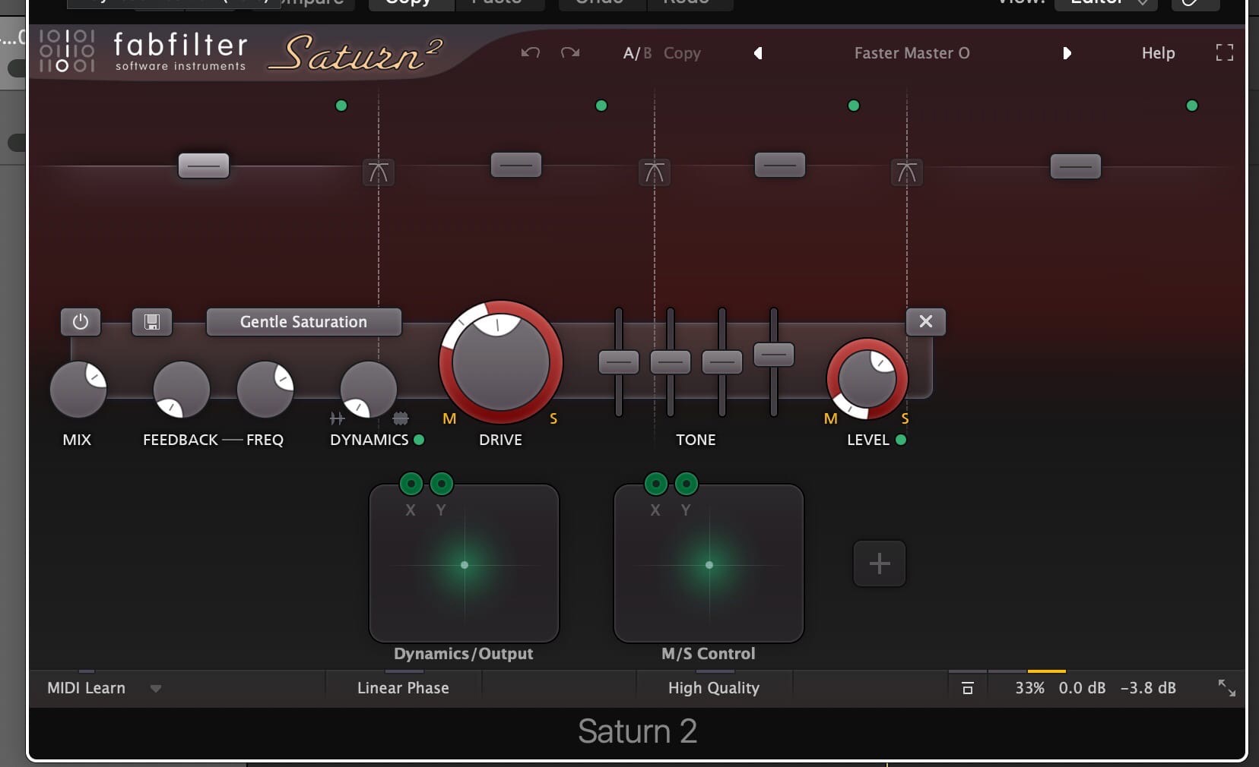This screenshot has width=1259, height=767.
Task: Toggle Linear Phase mode
Action: (403, 688)
